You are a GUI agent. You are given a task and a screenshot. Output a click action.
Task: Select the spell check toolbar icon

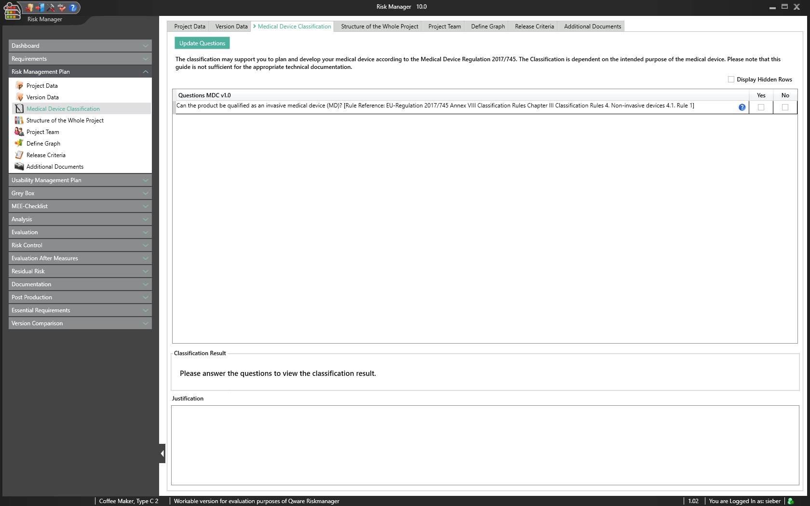61,8
